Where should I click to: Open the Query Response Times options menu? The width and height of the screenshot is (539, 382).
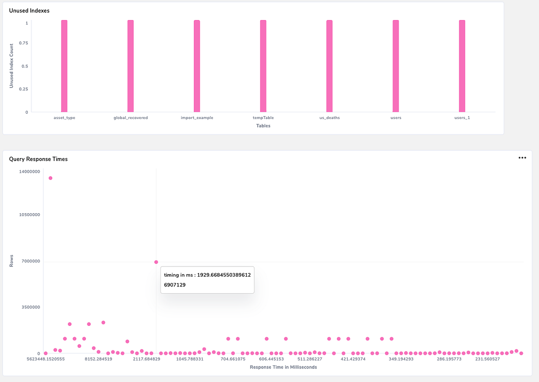[522, 158]
